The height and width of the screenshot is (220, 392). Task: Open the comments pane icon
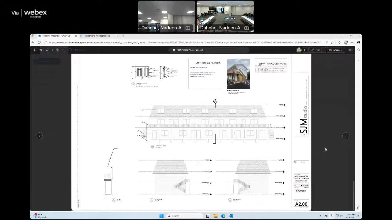306,50
